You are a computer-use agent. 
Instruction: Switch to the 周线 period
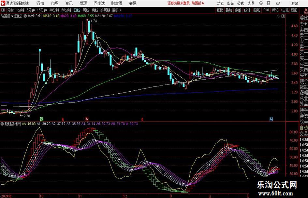(x=86, y=10)
